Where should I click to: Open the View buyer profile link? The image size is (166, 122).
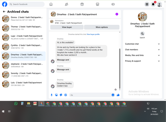pos(93,34)
